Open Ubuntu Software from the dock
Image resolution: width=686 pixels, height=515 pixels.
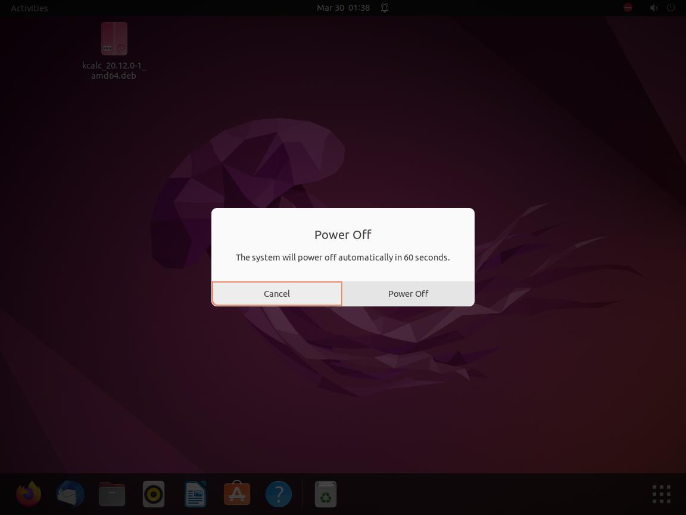coord(236,494)
